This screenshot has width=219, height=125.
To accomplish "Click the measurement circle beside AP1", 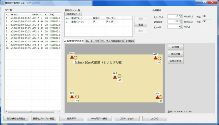I will [75, 58].
